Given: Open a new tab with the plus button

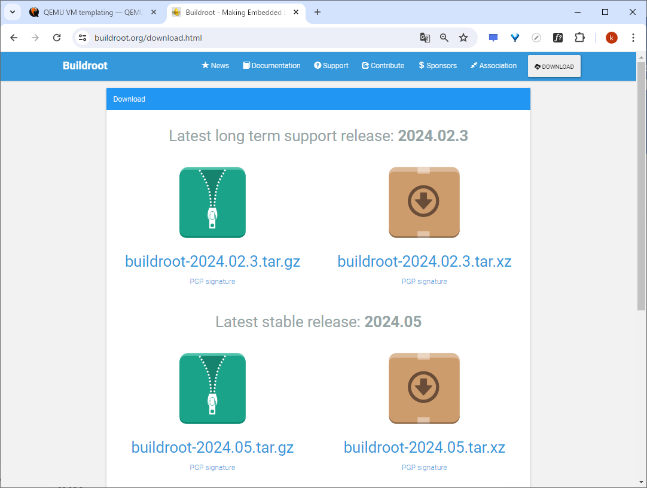Looking at the screenshot, I should coord(317,11).
